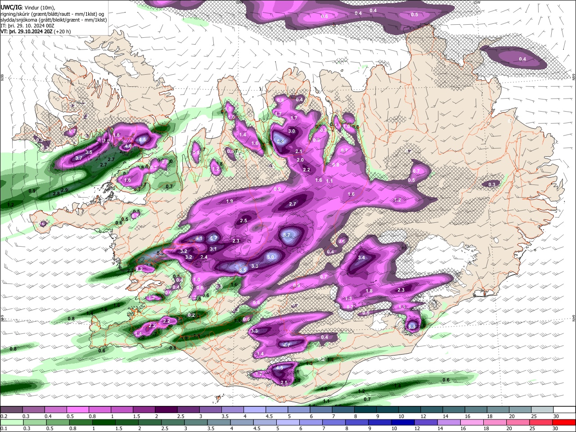Click the "slydda/snjókoma" description line
The height and width of the screenshot is (432, 576).
coord(53,20)
